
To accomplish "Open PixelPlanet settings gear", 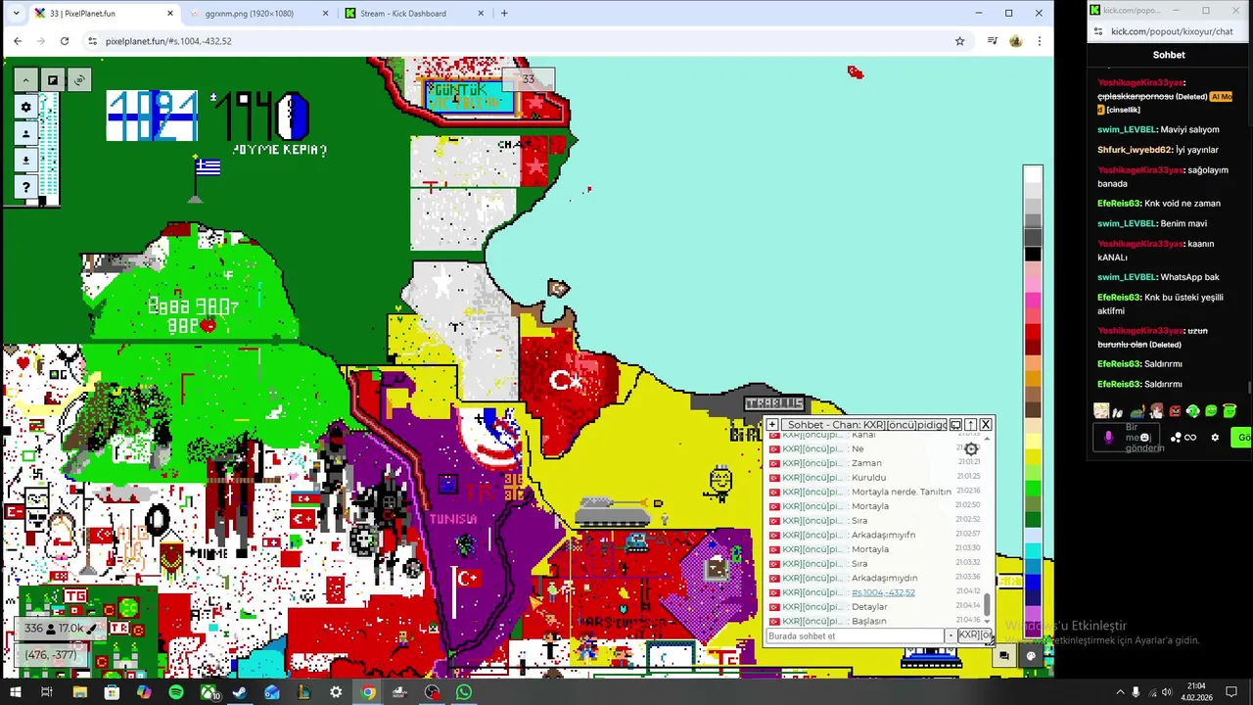I will 25,107.
